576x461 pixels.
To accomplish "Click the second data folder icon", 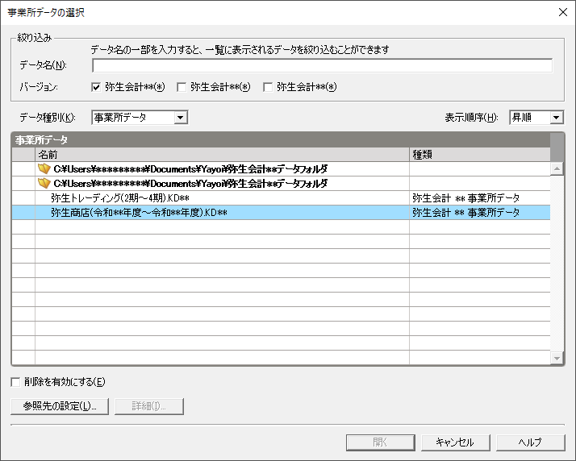I will 44,183.
